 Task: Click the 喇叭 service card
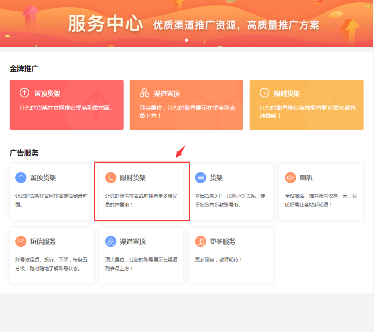coord(321,190)
